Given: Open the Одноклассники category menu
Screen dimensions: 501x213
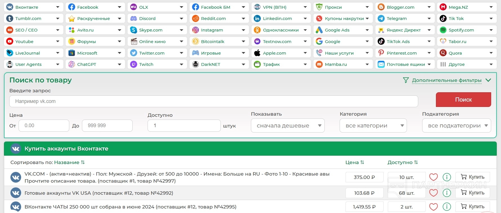Looking at the screenshot, I should coord(281,30).
